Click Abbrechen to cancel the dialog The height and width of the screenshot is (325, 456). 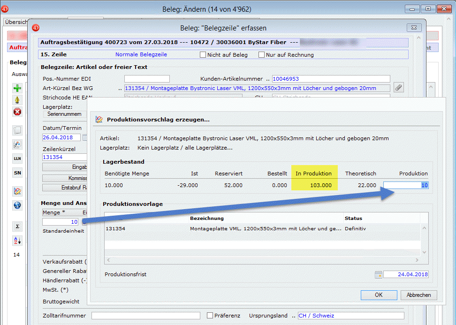pyautogui.click(x=418, y=295)
